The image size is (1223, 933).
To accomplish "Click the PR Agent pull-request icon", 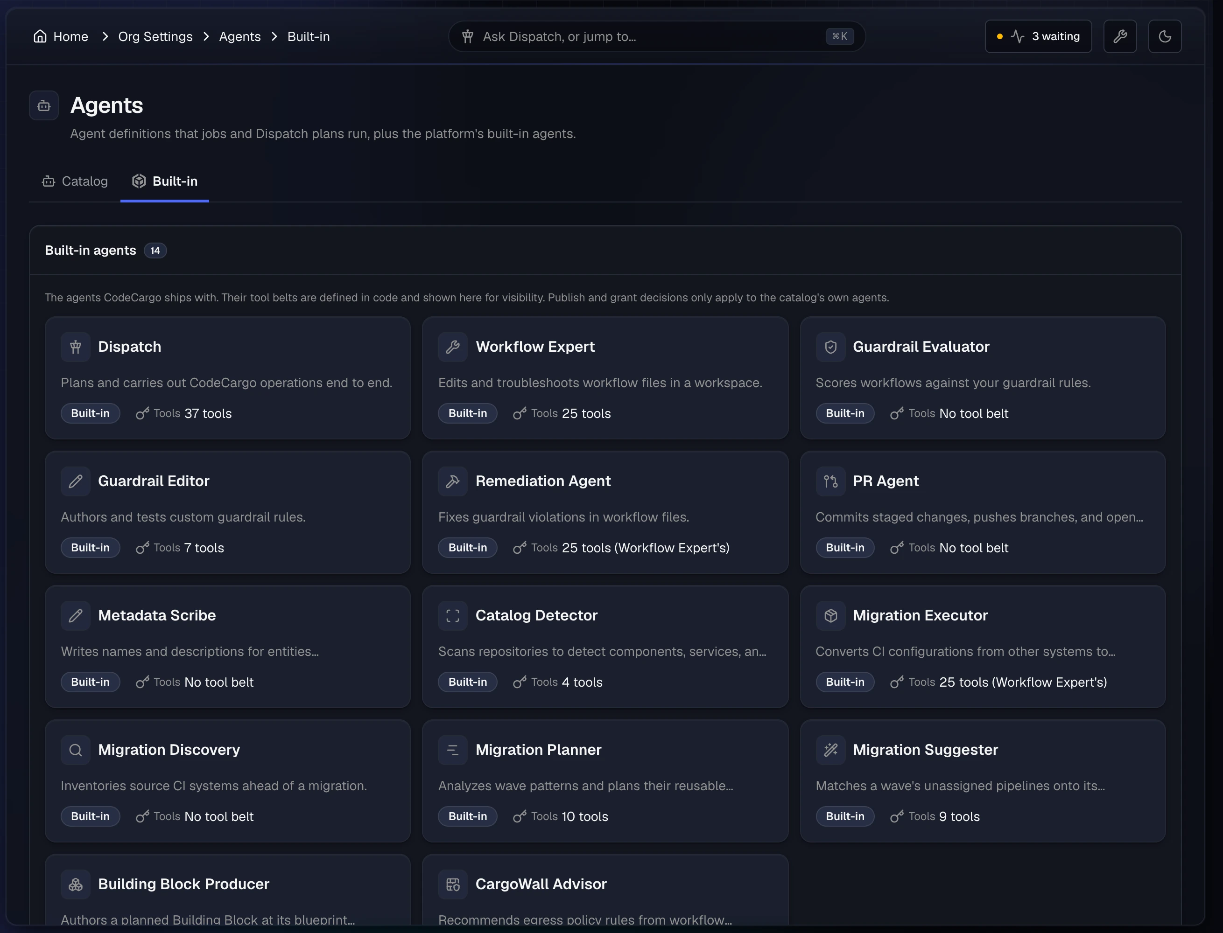I will (x=830, y=481).
